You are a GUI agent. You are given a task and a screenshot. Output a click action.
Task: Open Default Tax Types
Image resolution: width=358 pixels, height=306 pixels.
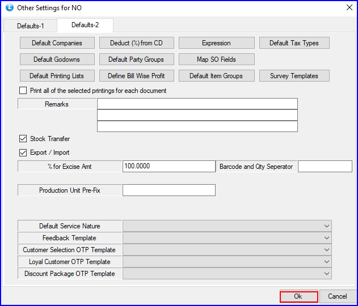tap(294, 43)
